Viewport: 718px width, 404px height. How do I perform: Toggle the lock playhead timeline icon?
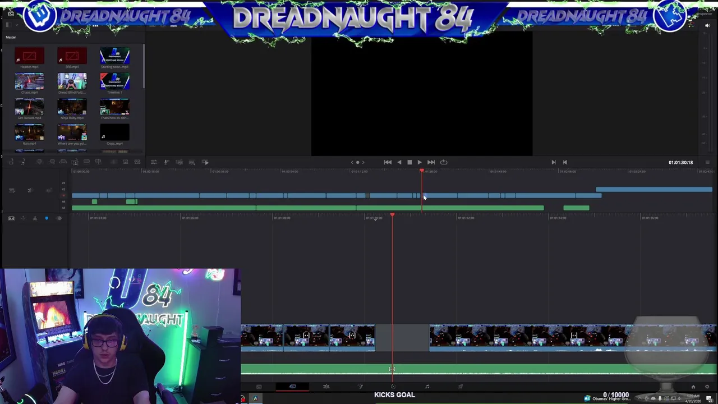click(x=11, y=218)
